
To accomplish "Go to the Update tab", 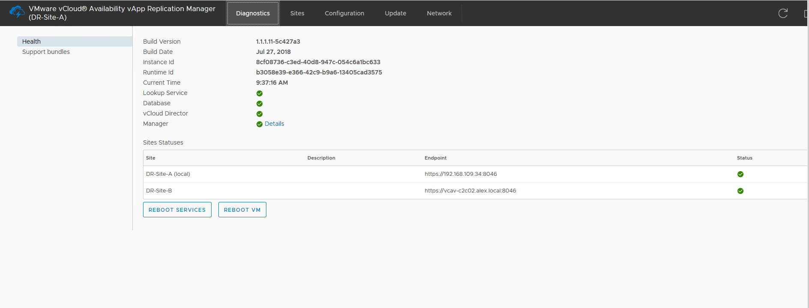I will (395, 13).
